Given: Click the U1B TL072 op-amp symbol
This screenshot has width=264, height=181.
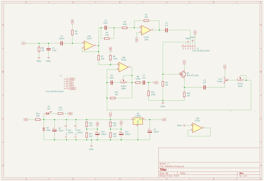Looking at the screenshot, I should click(x=146, y=30).
